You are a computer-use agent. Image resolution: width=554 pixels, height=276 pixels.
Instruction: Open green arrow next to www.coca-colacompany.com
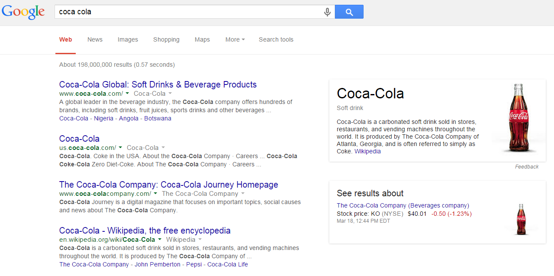point(155,194)
